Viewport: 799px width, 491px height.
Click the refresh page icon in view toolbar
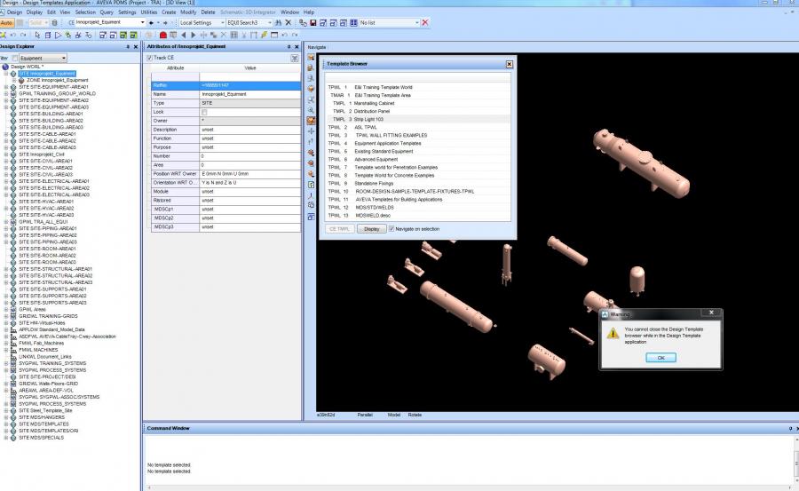311,185
